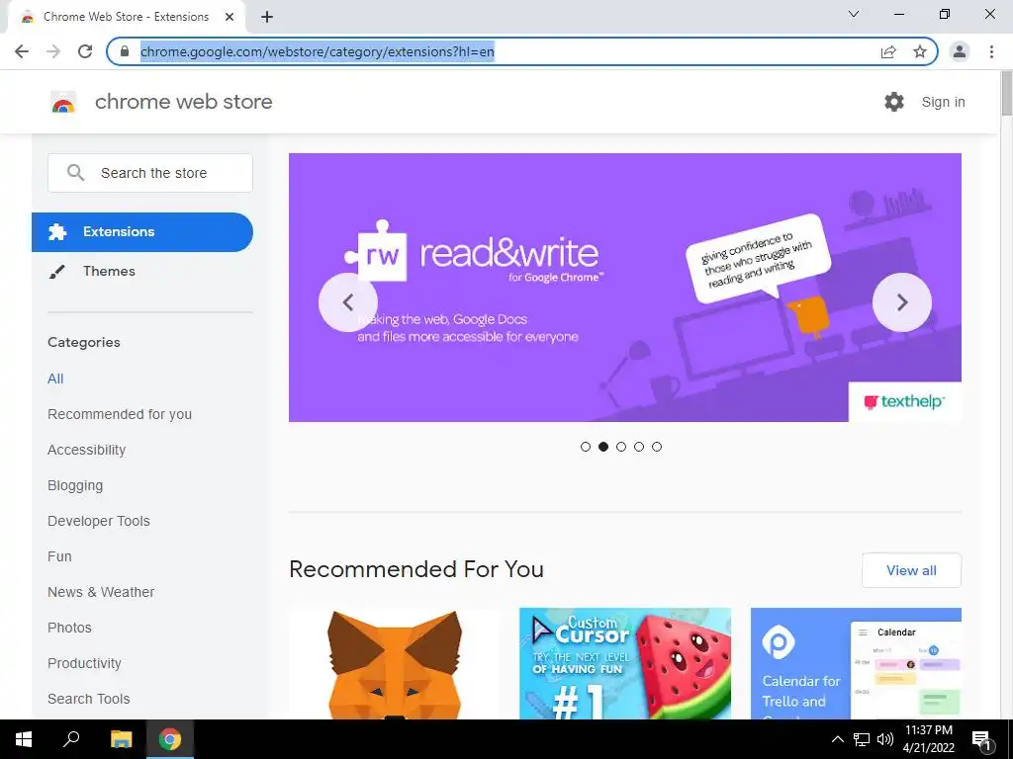Open the Blogging category
Viewport: 1013px width, 759px height.
pos(75,485)
